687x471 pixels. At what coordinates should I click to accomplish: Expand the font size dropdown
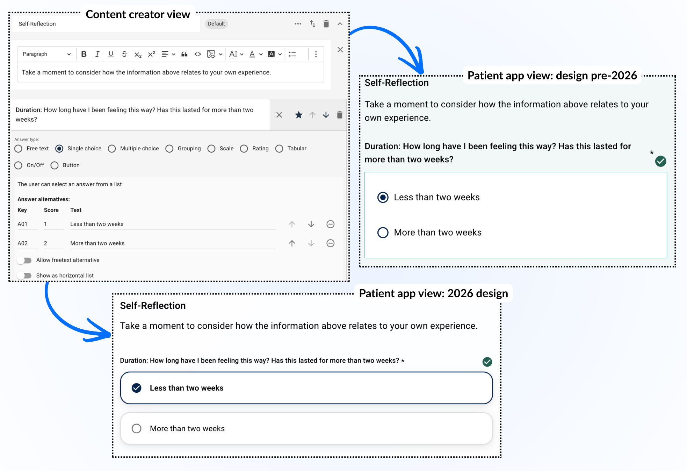pos(236,54)
